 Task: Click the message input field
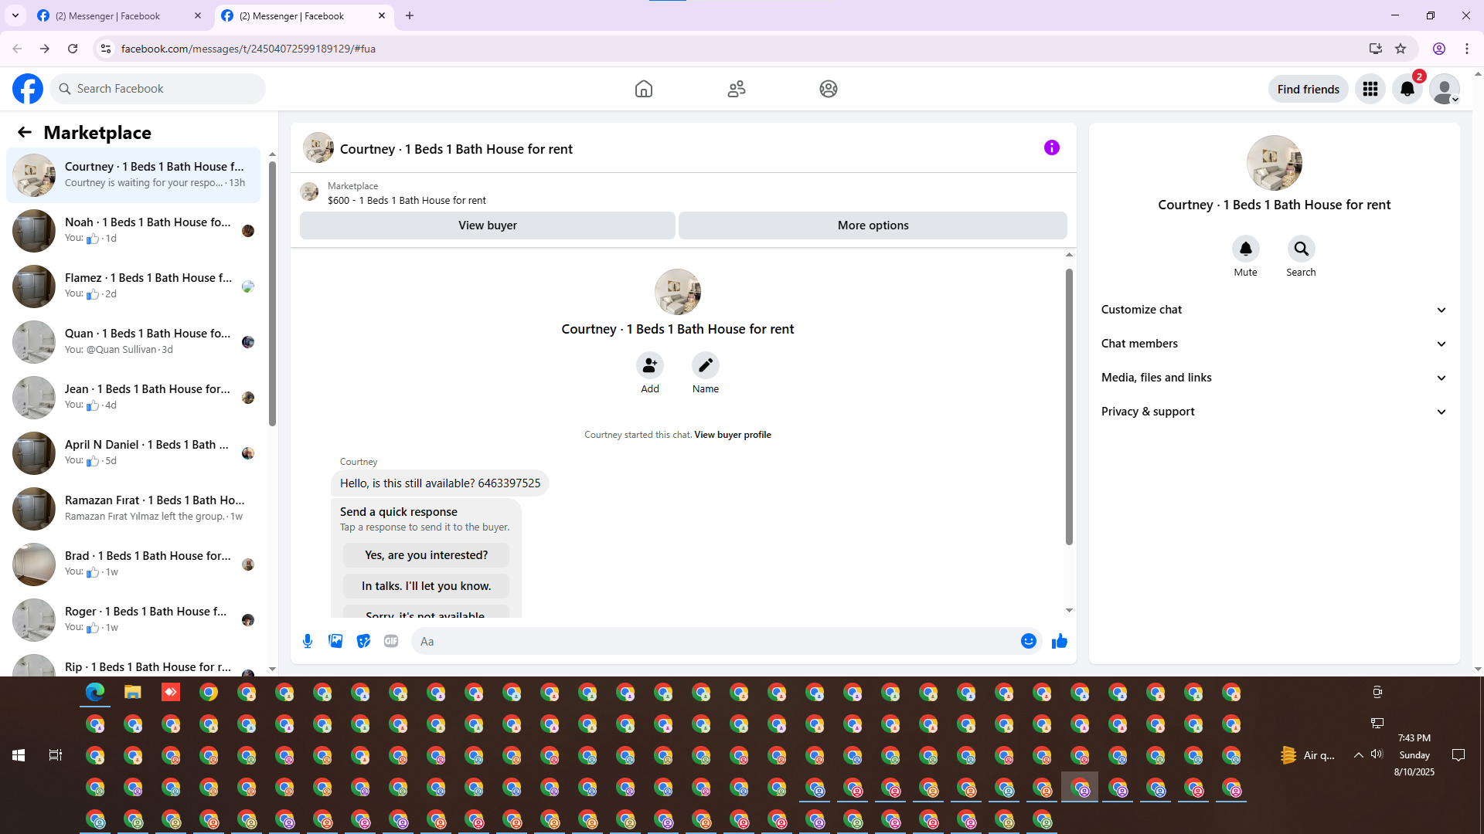click(711, 641)
